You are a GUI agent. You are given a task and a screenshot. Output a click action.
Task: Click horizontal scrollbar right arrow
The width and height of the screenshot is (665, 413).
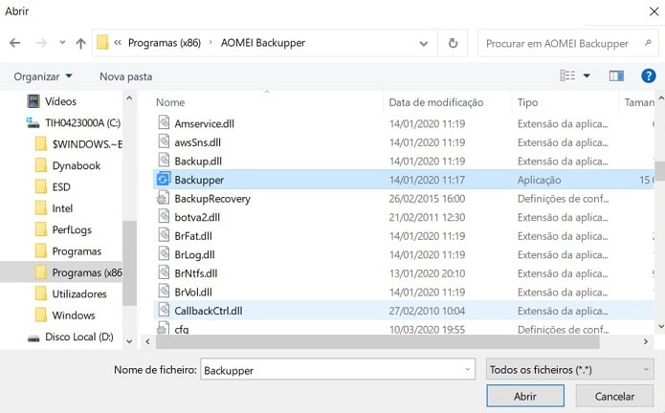click(x=646, y=341)
